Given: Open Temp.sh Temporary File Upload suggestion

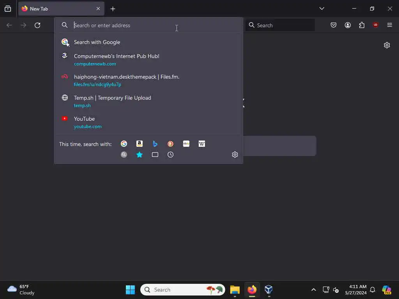Looking at the screenshot, I should click(x=148, y=102).
